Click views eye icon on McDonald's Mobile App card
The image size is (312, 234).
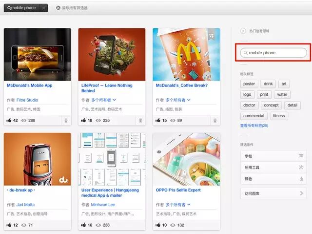click(24, 120)
